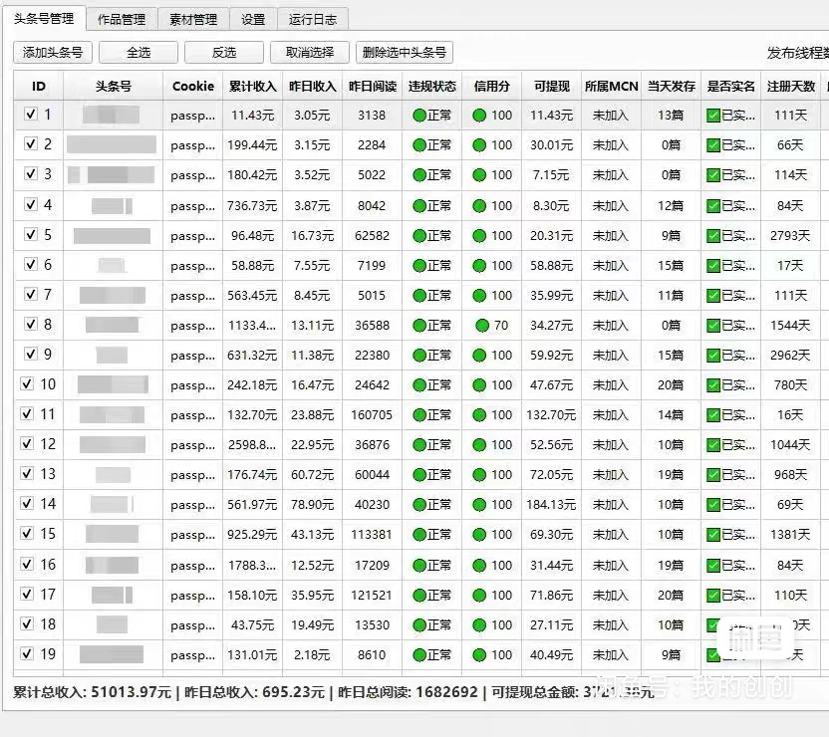
Task: Click the Cookie column header
Action: (x=193, y=86)
